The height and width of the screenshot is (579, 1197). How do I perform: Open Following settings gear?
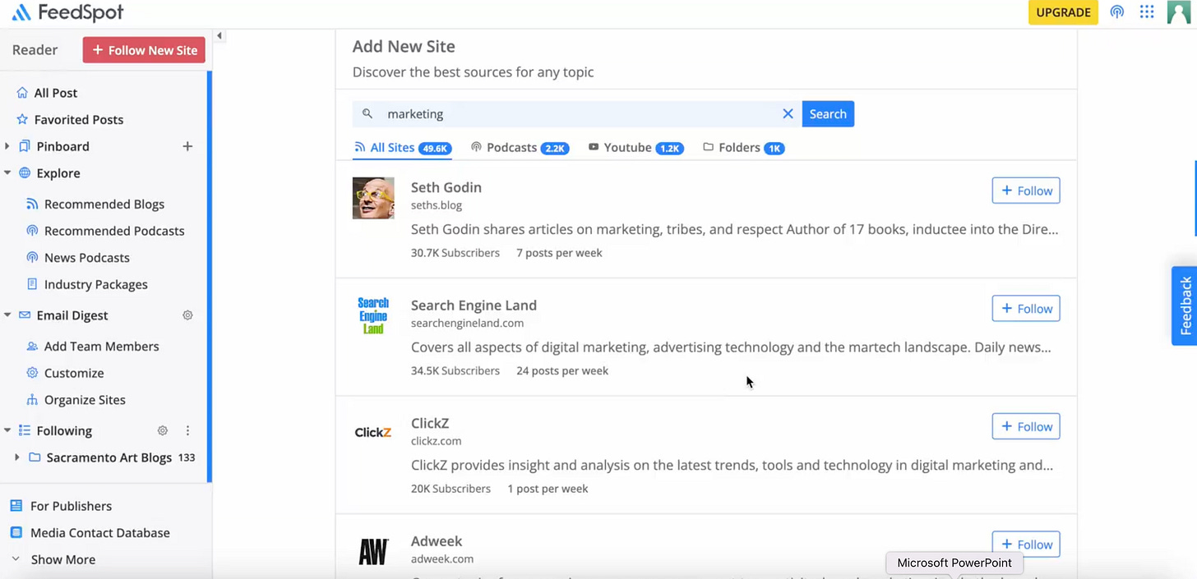163,430
